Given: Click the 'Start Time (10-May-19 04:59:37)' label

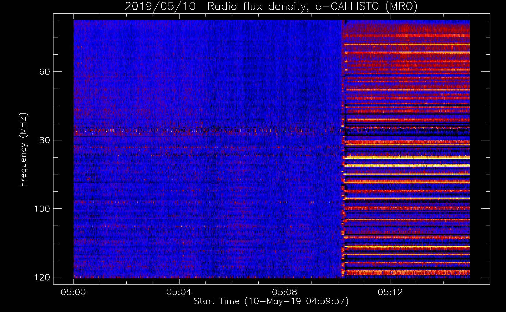Looking at the screenshot, I should 271,301.
